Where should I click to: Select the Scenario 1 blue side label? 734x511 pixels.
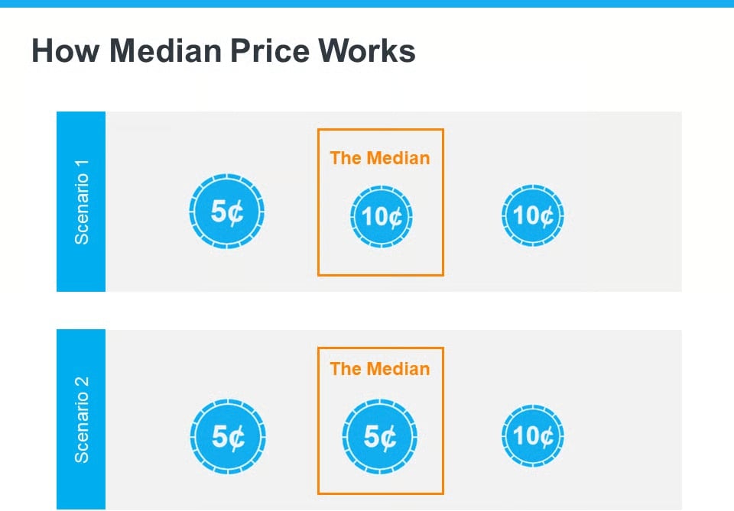pyautogui.click(x=81, y=202)
